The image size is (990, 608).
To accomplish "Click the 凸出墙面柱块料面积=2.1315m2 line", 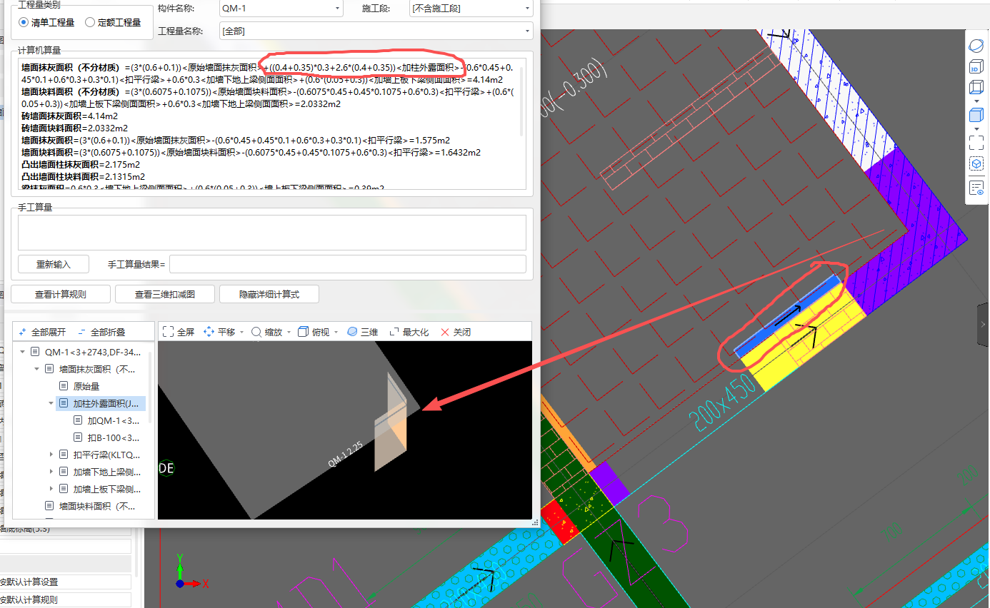I will [83, 176].
